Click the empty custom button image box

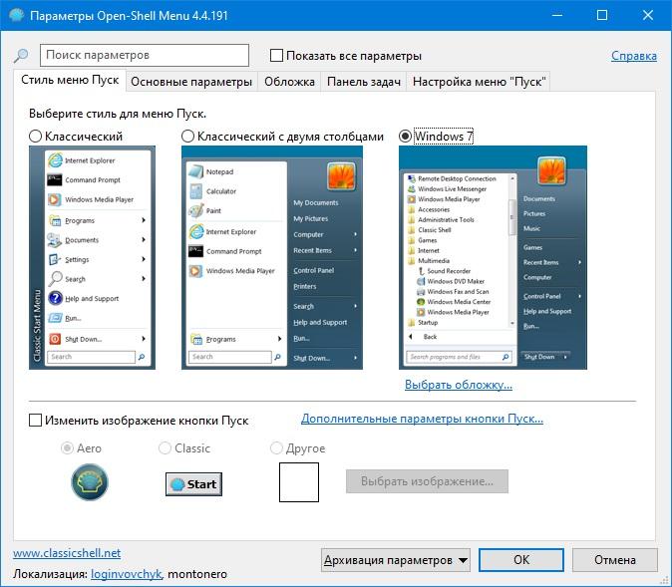point(299,482)
